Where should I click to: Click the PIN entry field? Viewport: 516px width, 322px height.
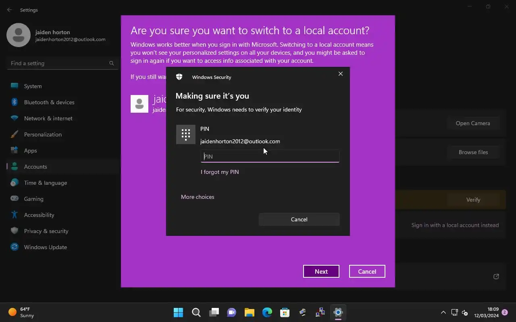click(x=270, y=157)
